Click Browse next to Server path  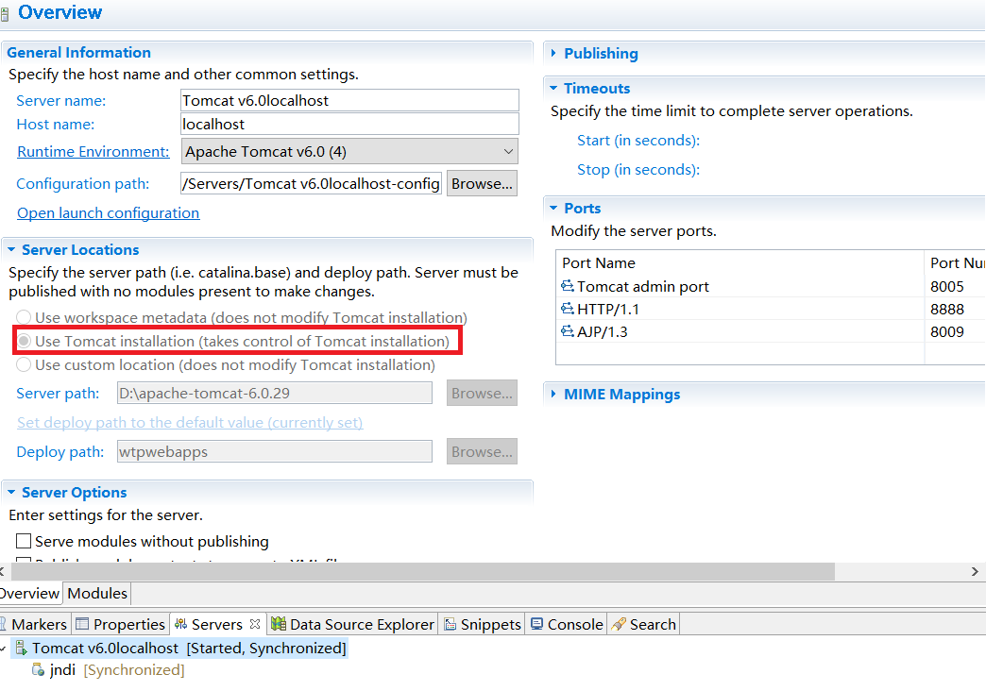pyautogui.click(x=482, y=393)
